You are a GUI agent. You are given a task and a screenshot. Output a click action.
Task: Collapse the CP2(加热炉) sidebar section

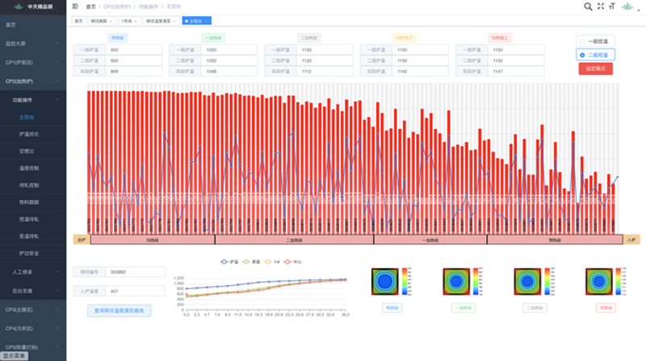(x=32, y=81)
